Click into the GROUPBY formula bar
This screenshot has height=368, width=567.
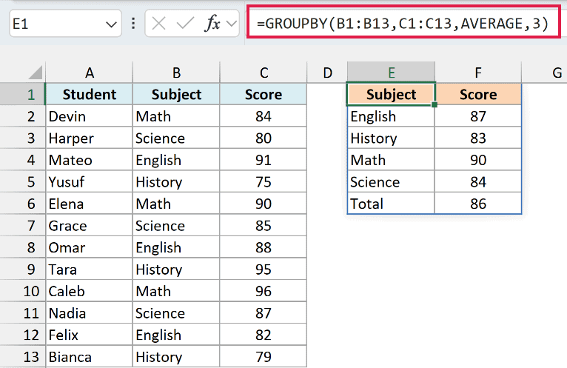pos(403,22)
